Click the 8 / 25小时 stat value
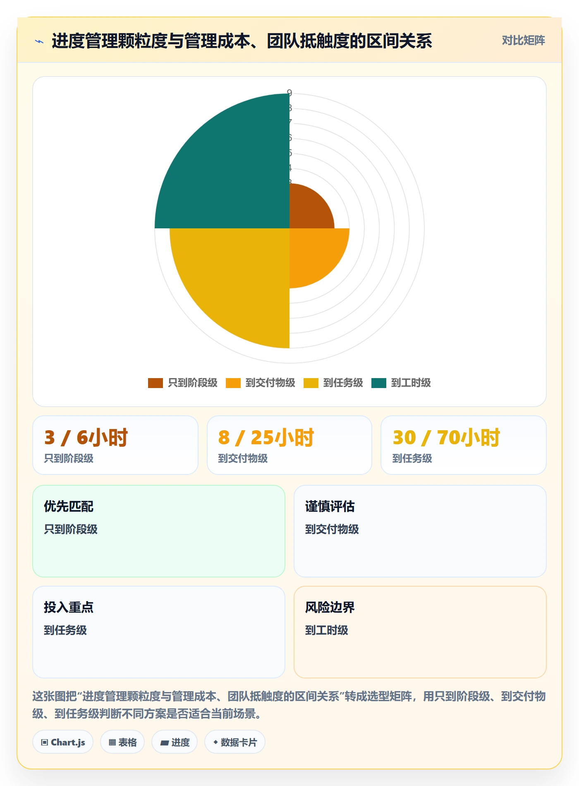The width and height of the screenshot is (579, 786). (x=266, y=438)
